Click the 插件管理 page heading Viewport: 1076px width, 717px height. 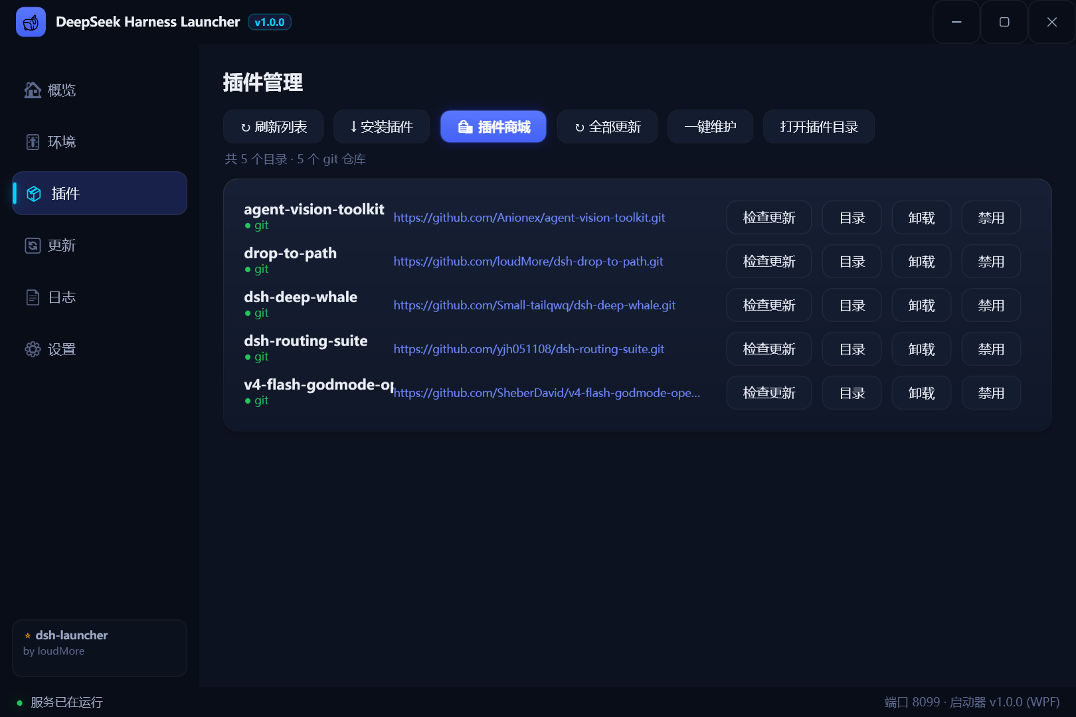coord(263,82)
